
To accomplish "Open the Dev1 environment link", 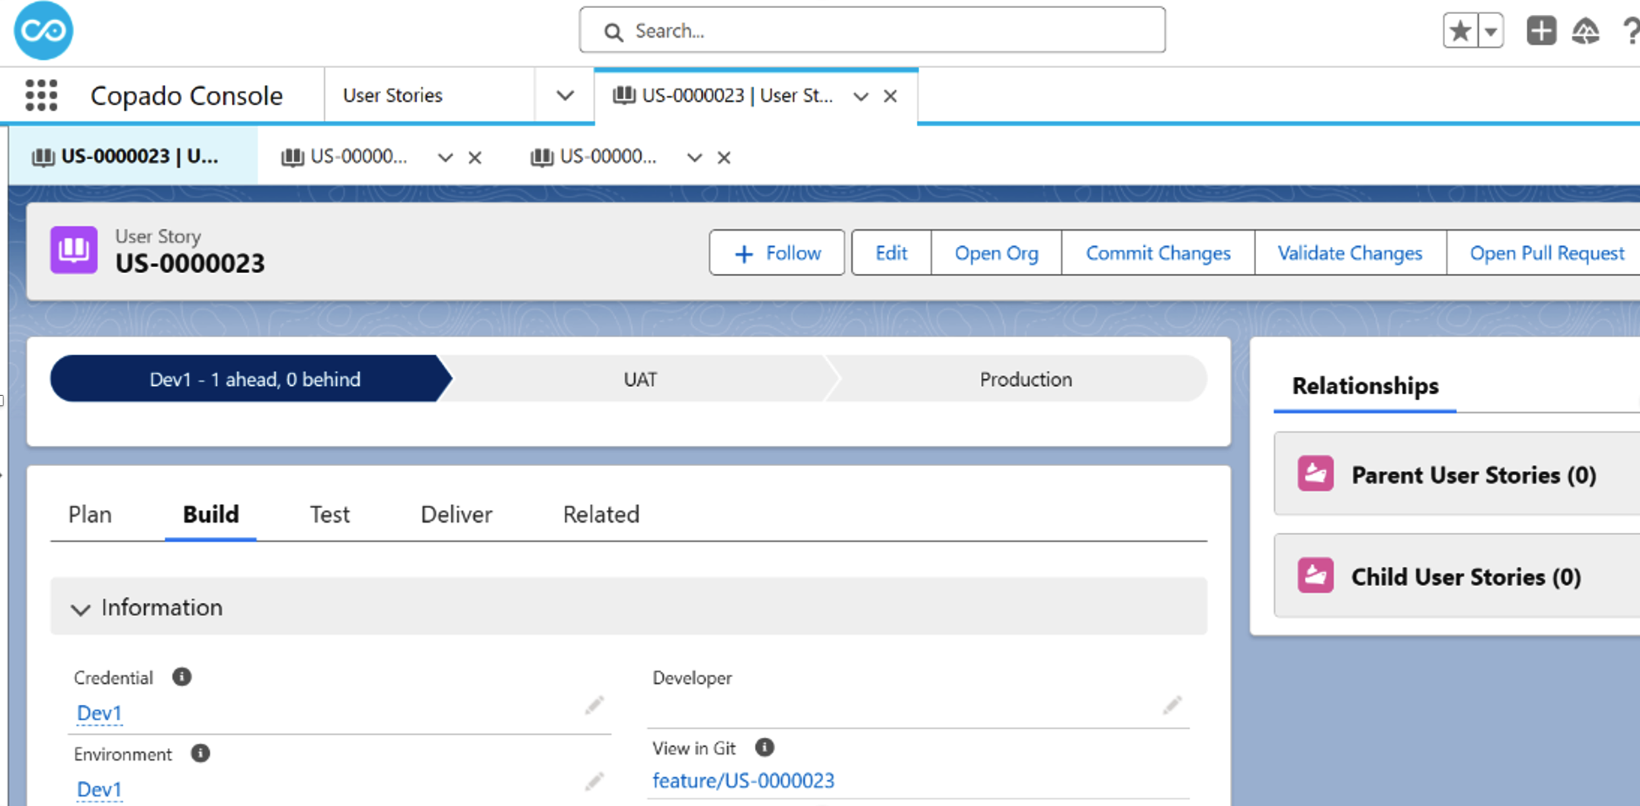I will [99, 789].
